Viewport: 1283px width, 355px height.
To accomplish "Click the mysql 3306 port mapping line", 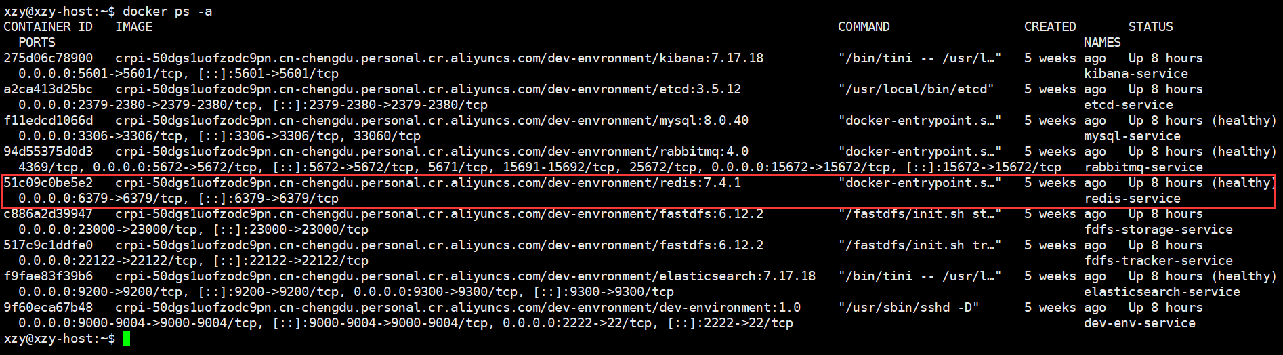I will 219,136.
